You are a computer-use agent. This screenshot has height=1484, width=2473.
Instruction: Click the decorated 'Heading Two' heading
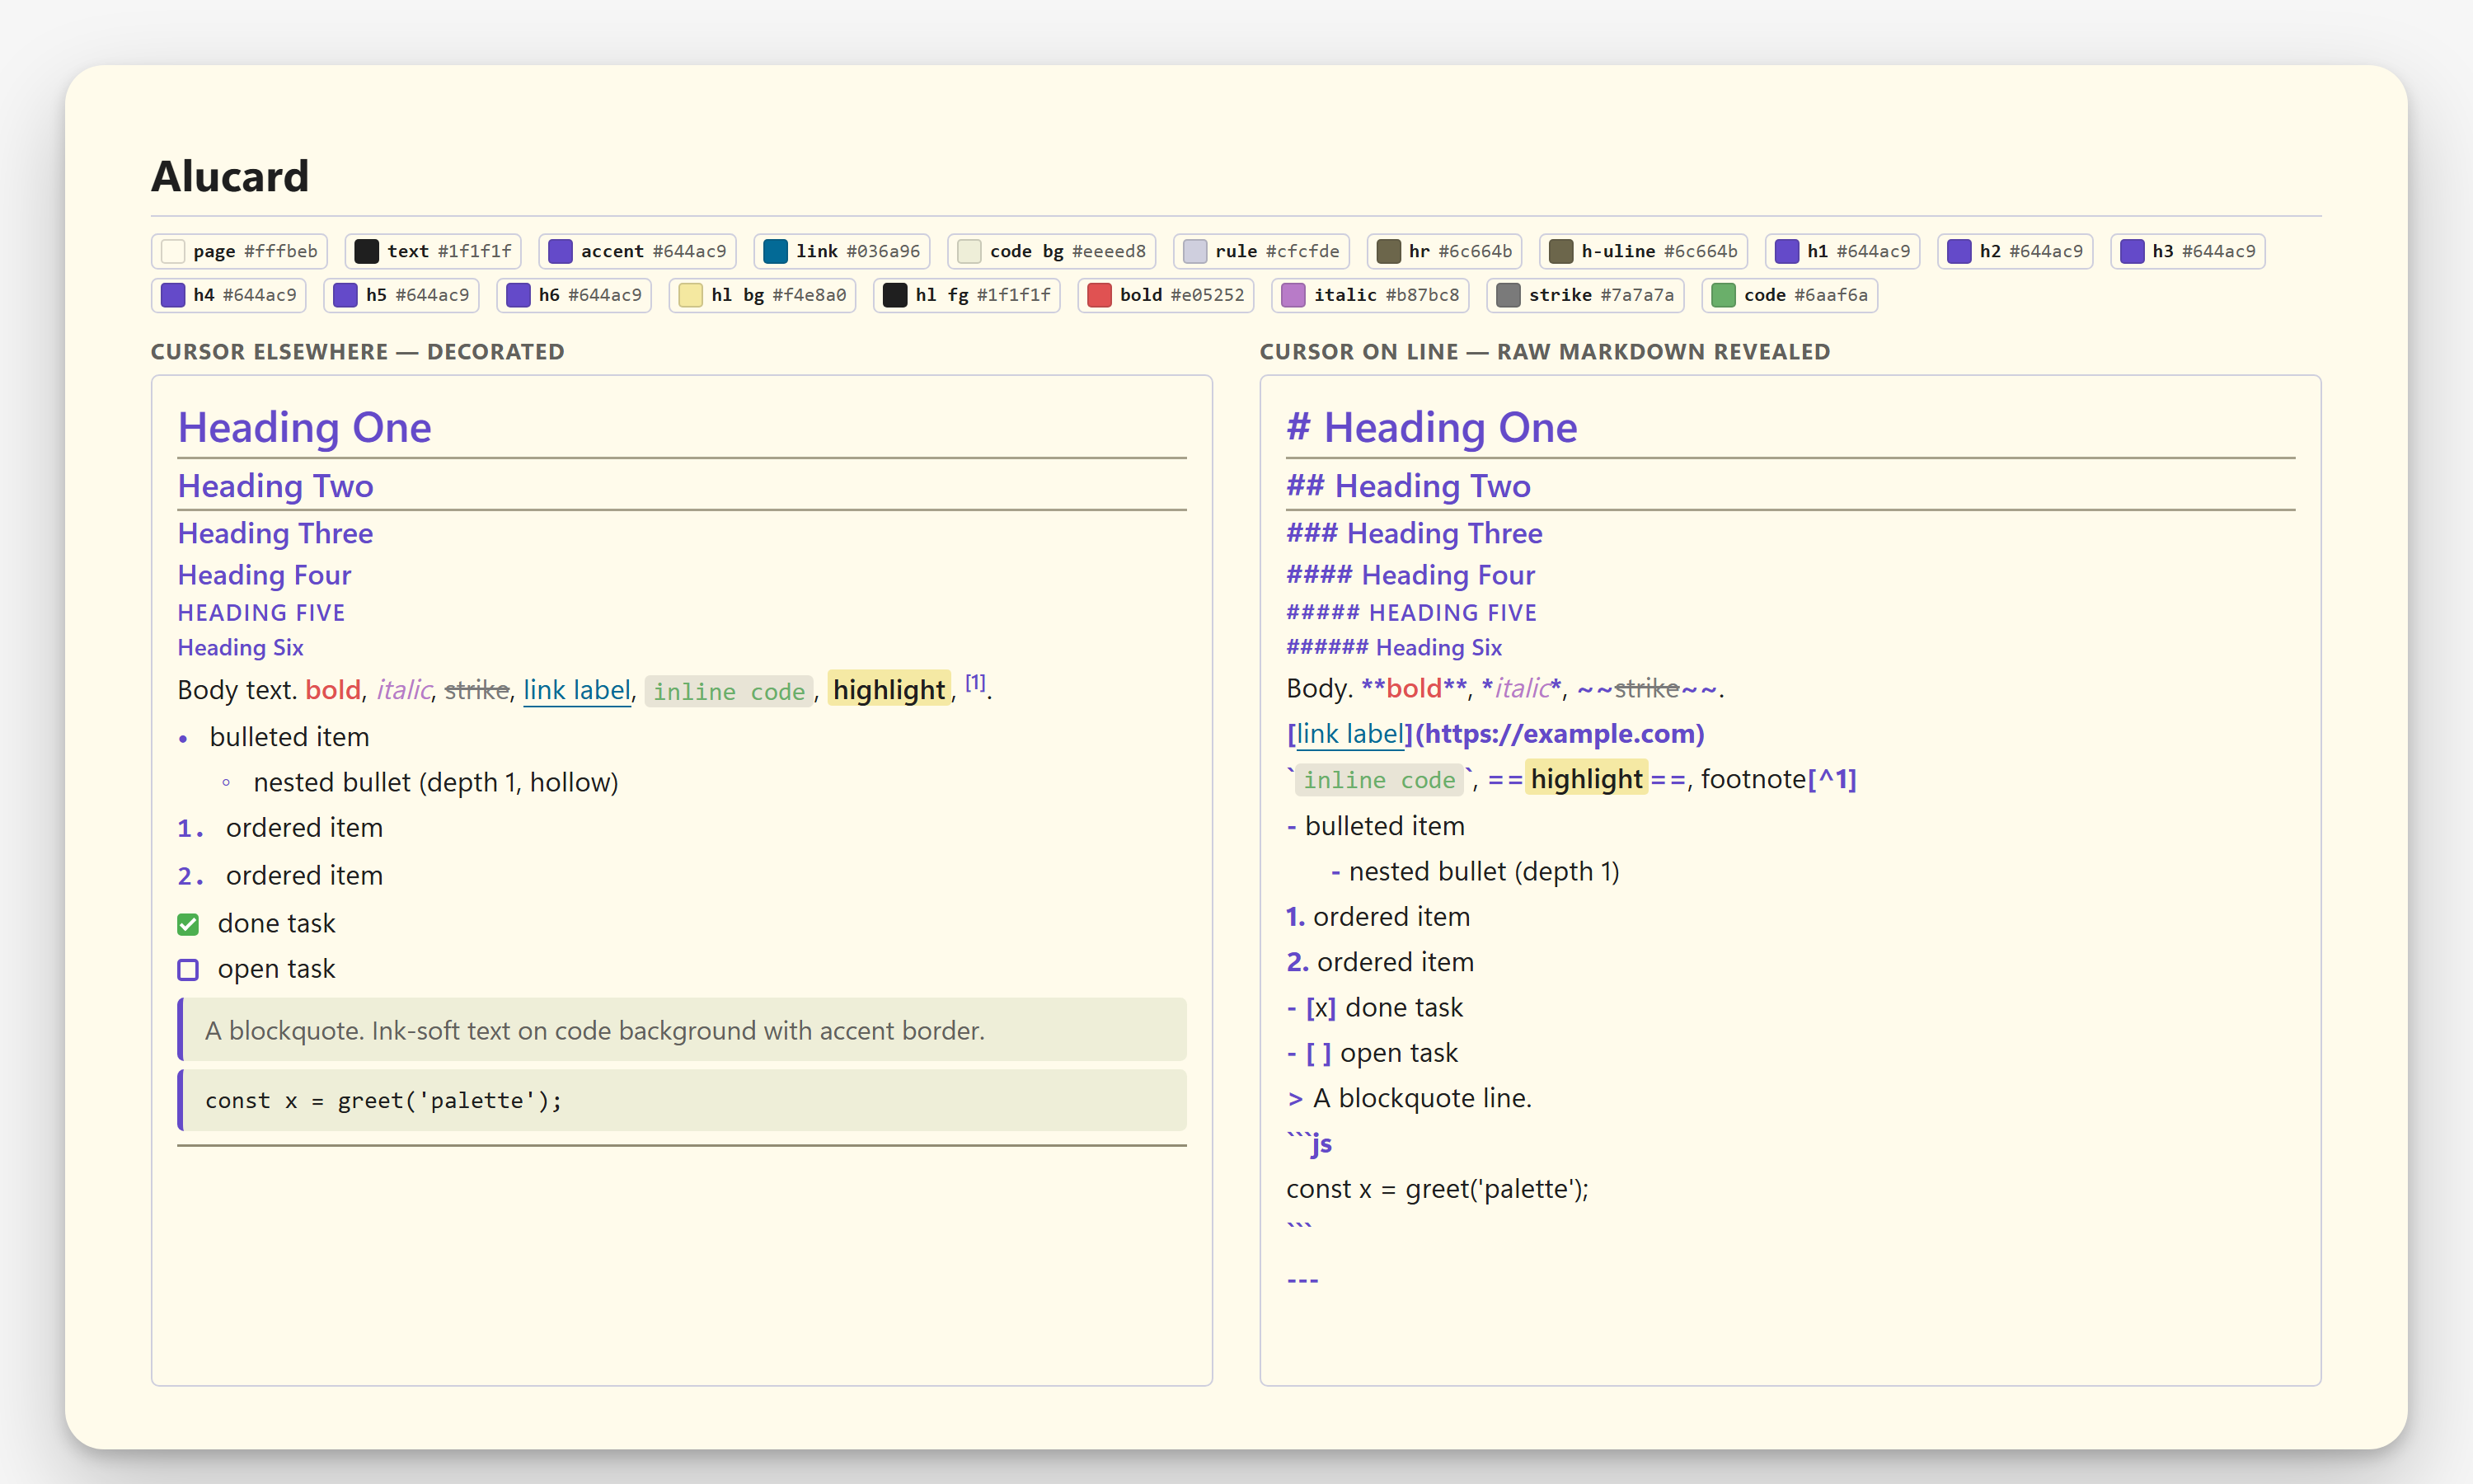click(276, 486)
